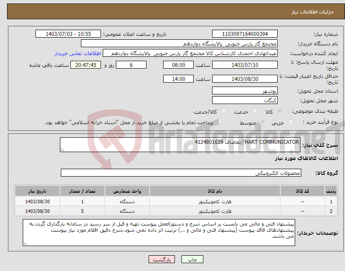This screenshot has width=345, height=271.
Task: Select the جزیی purchase type radio
Action: click(290, 122)
